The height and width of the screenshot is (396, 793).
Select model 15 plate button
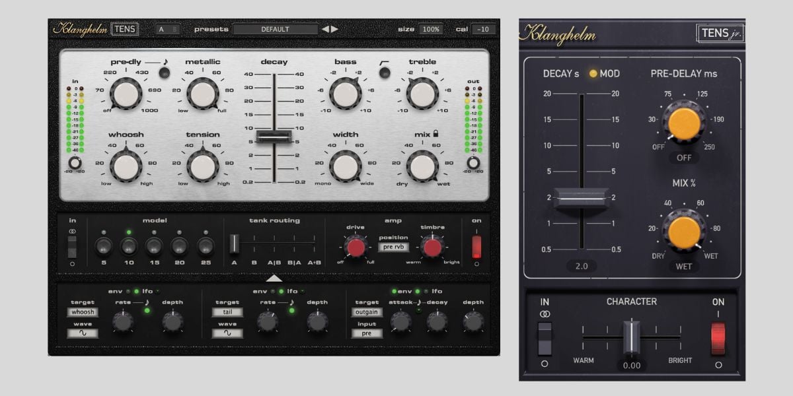point(154,247)
